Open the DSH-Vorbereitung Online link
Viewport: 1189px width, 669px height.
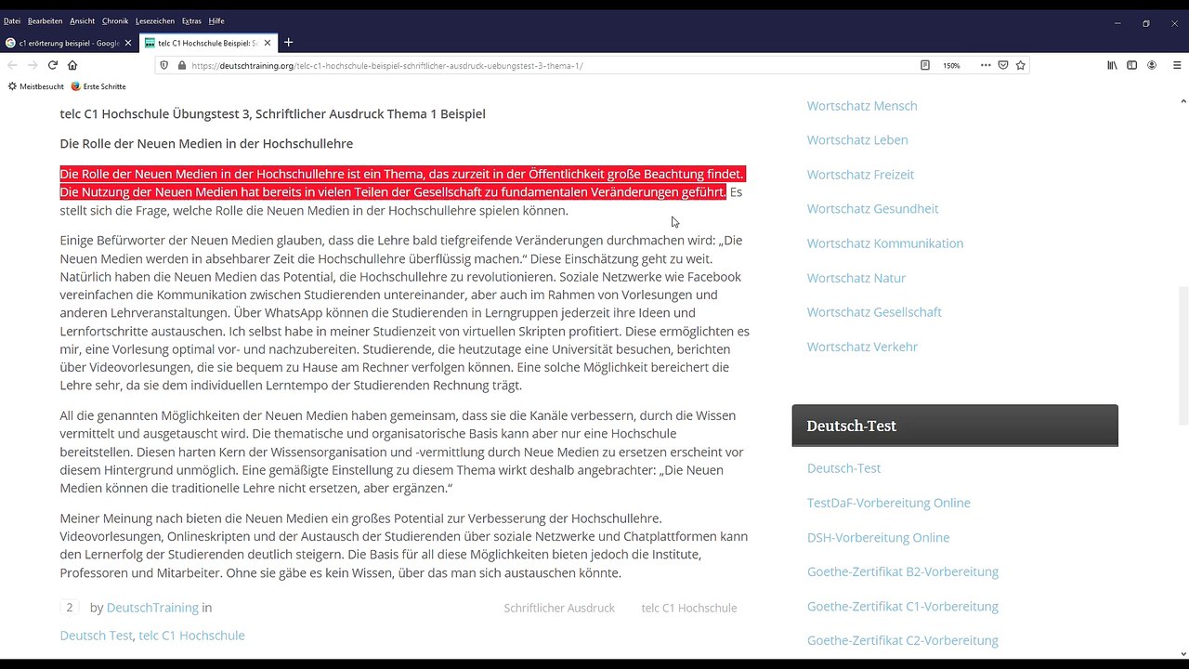click(x=878, y=537)
